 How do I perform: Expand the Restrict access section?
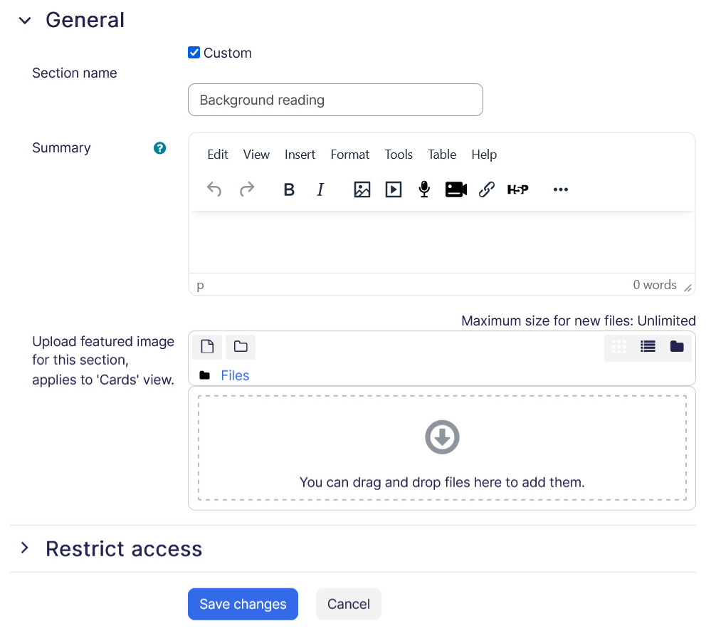[25, 548]
